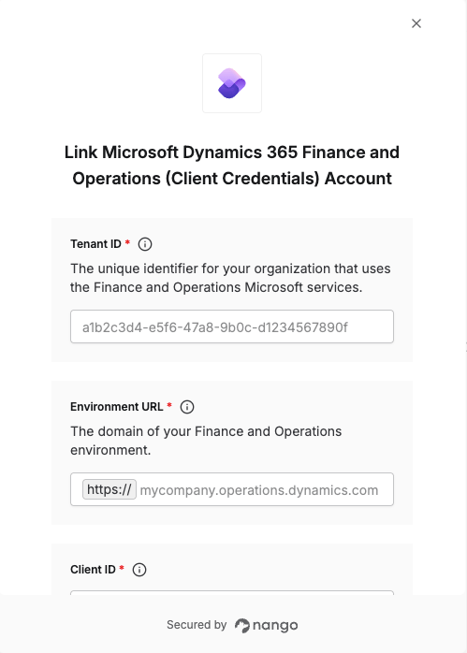
Task: Open the nango wordmark link
Action: (275, 626)
